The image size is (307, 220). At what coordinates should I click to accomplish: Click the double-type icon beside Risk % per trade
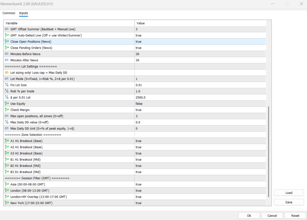[7, 91]
